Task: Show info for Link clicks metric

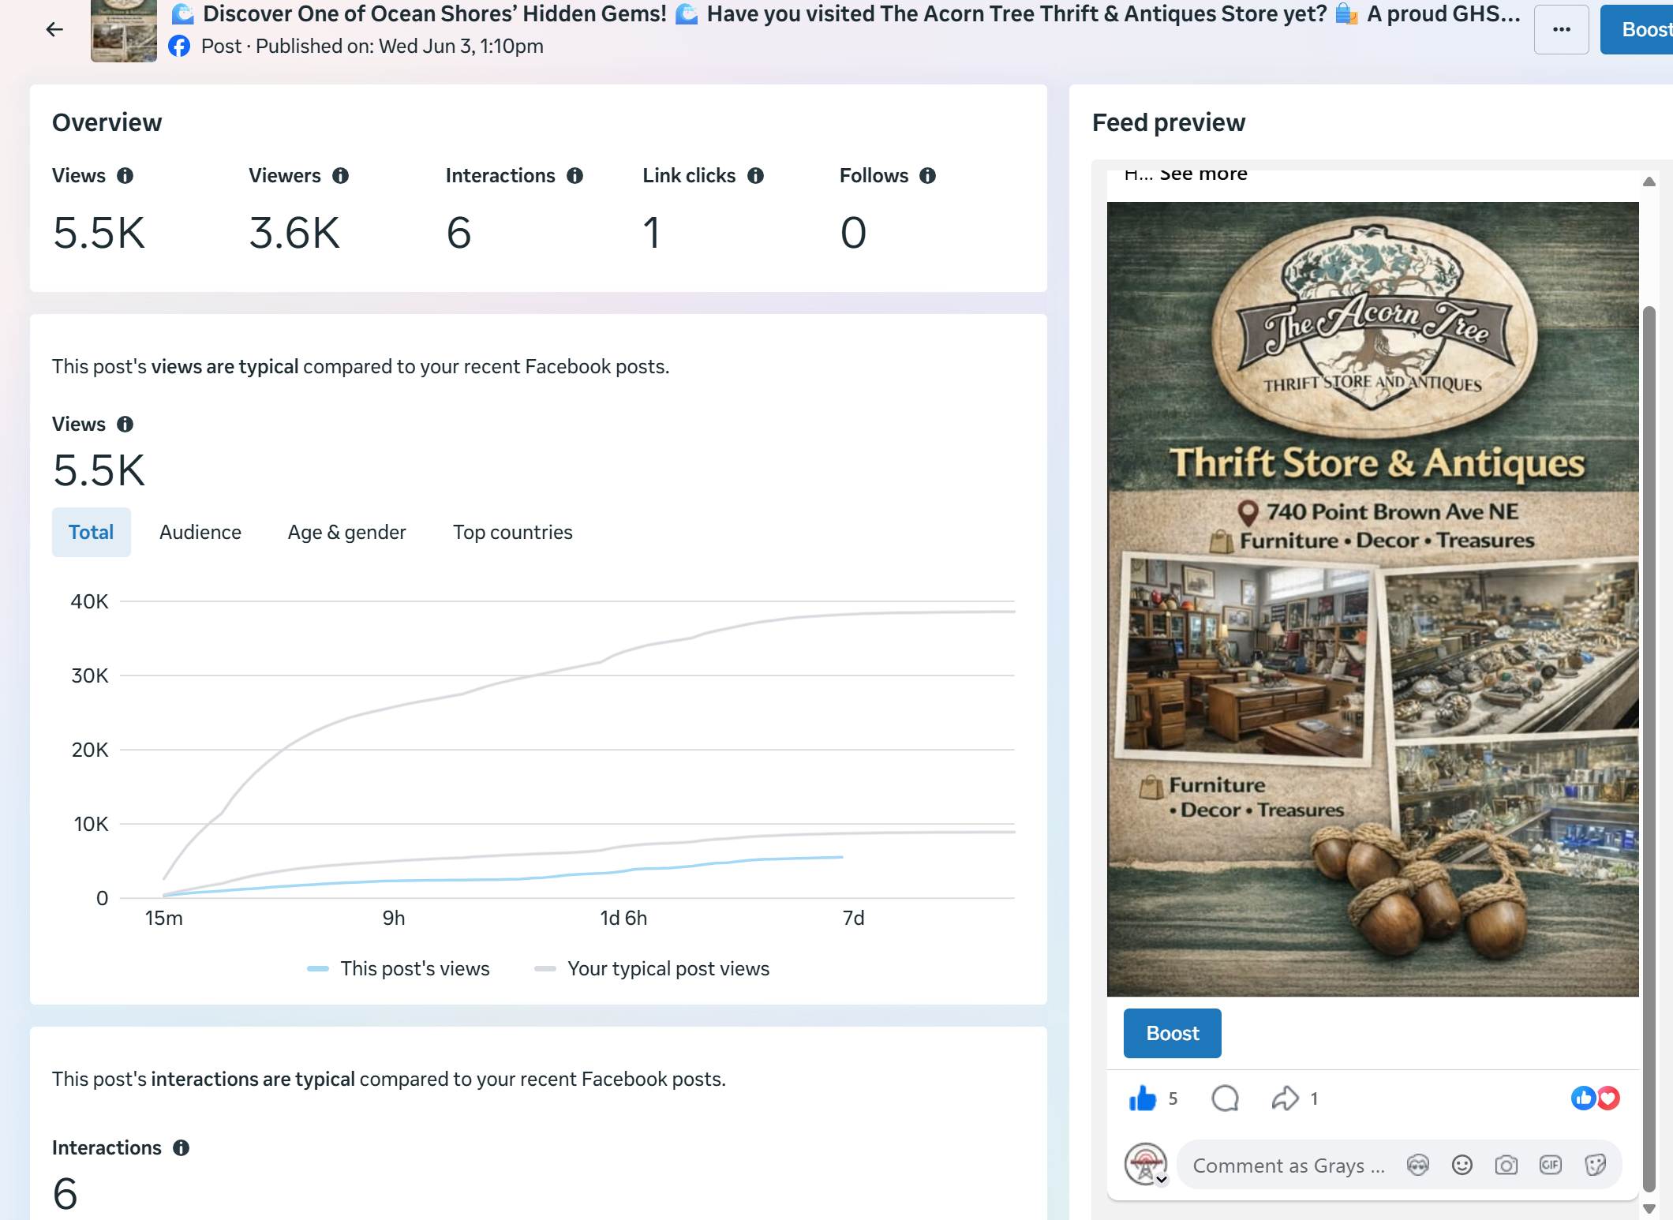Action: [755, 176]
